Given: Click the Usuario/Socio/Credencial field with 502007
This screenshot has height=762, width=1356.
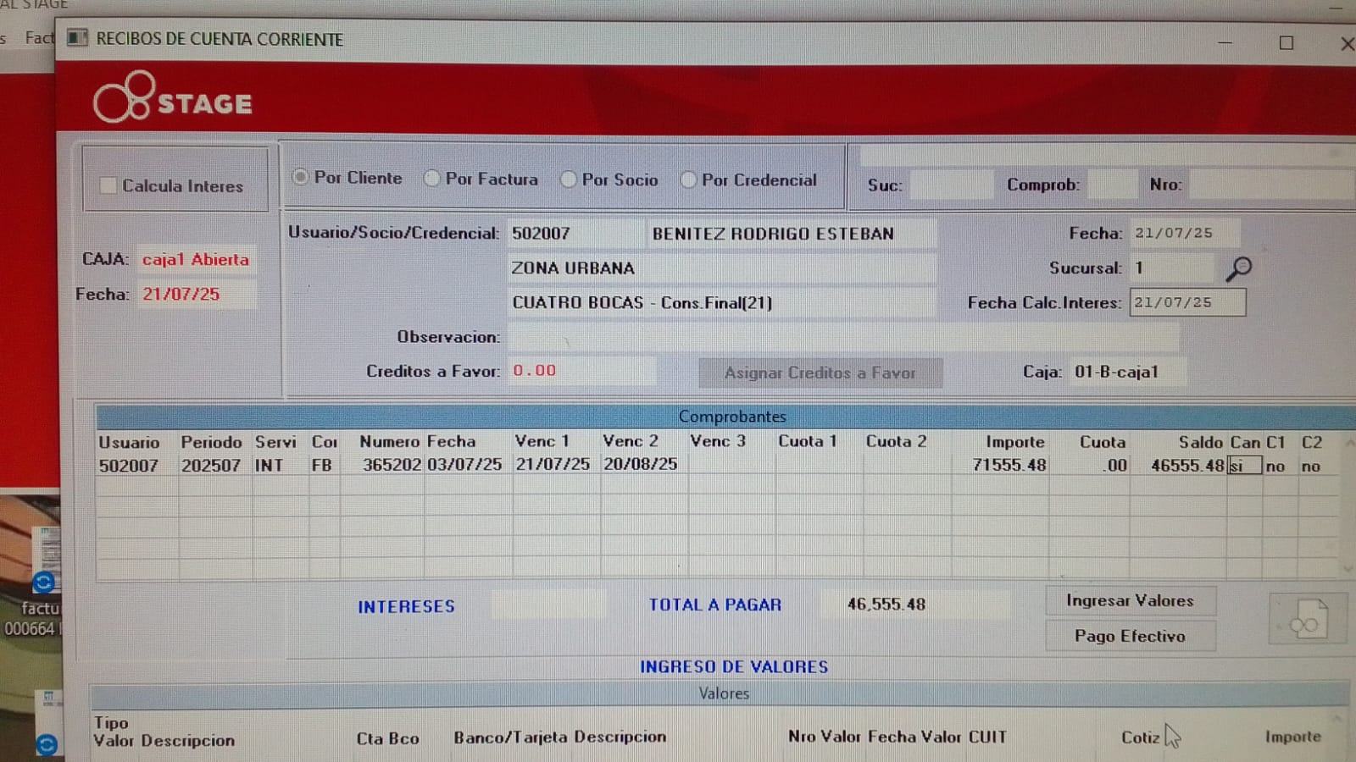Looking at the screenshot, I should 575,234.
